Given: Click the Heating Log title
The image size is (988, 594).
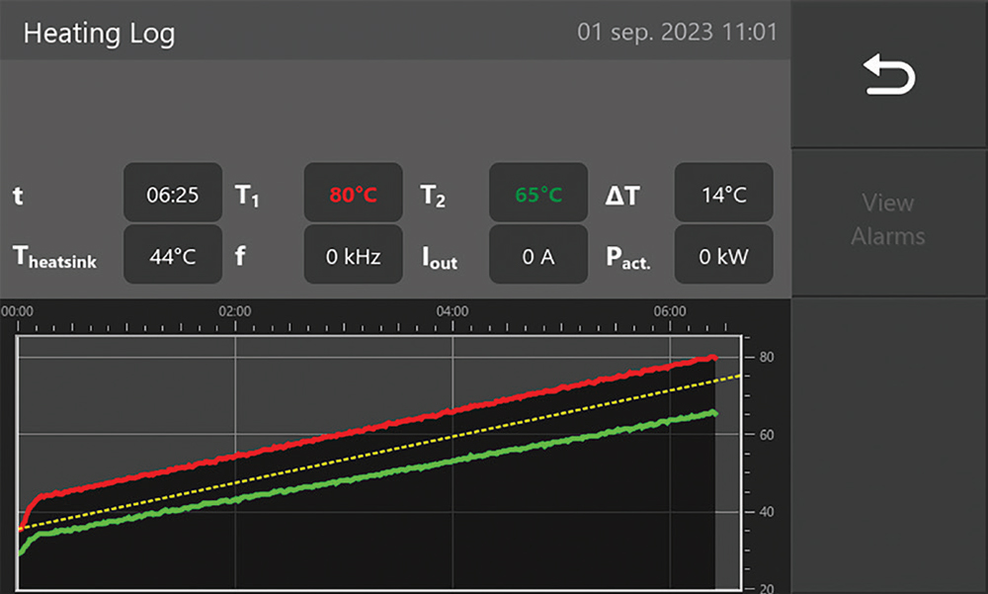Looking at the screenshot, I should (x=99, y=34).
